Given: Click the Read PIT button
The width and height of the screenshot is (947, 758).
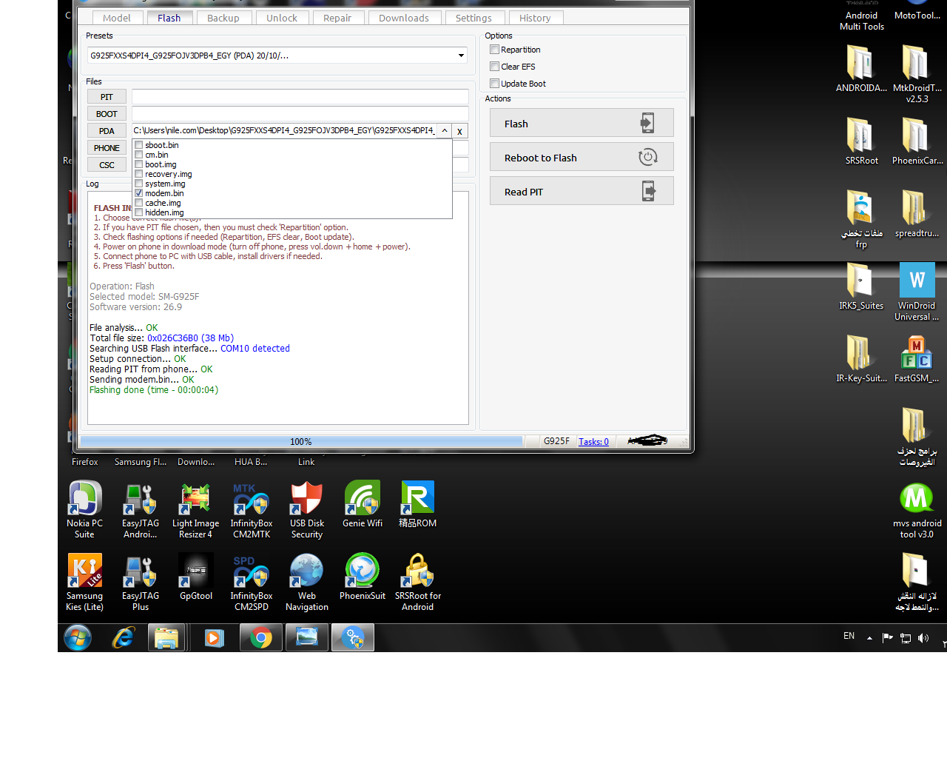Looking at the screenshot, I should tap(582, 192).
